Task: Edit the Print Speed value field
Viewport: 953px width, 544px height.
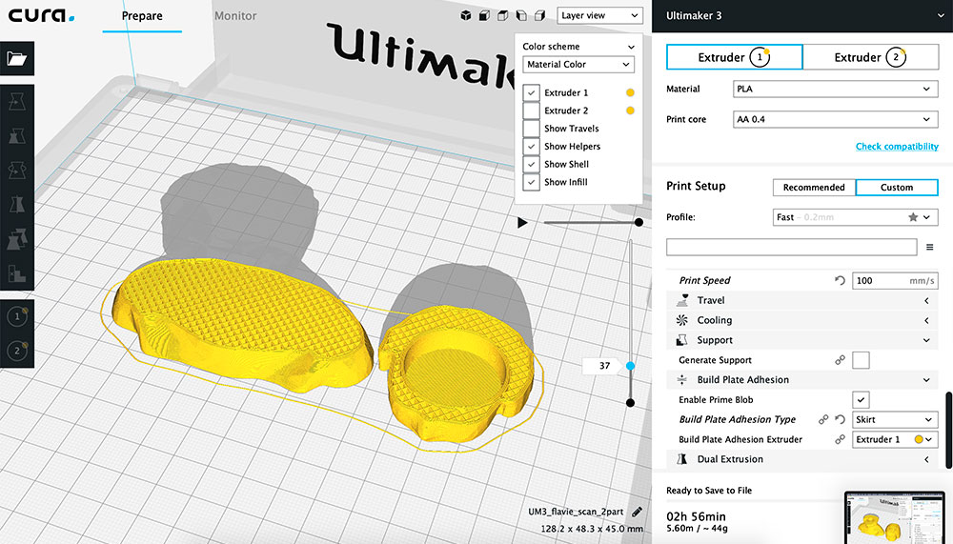Action: tap(895, 280)
